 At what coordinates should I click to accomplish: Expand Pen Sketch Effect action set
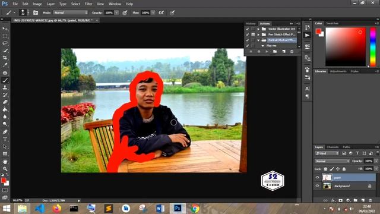pyautogui.click(x=258, y=34)
